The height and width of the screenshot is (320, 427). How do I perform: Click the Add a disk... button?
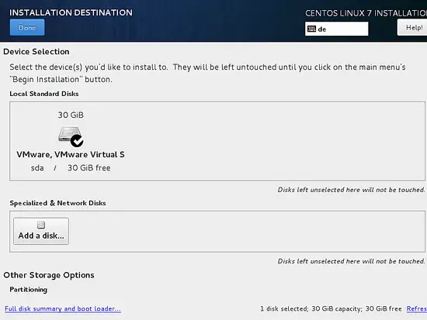41,231
